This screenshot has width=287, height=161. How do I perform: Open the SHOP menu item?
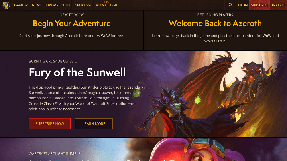[66, 5]
